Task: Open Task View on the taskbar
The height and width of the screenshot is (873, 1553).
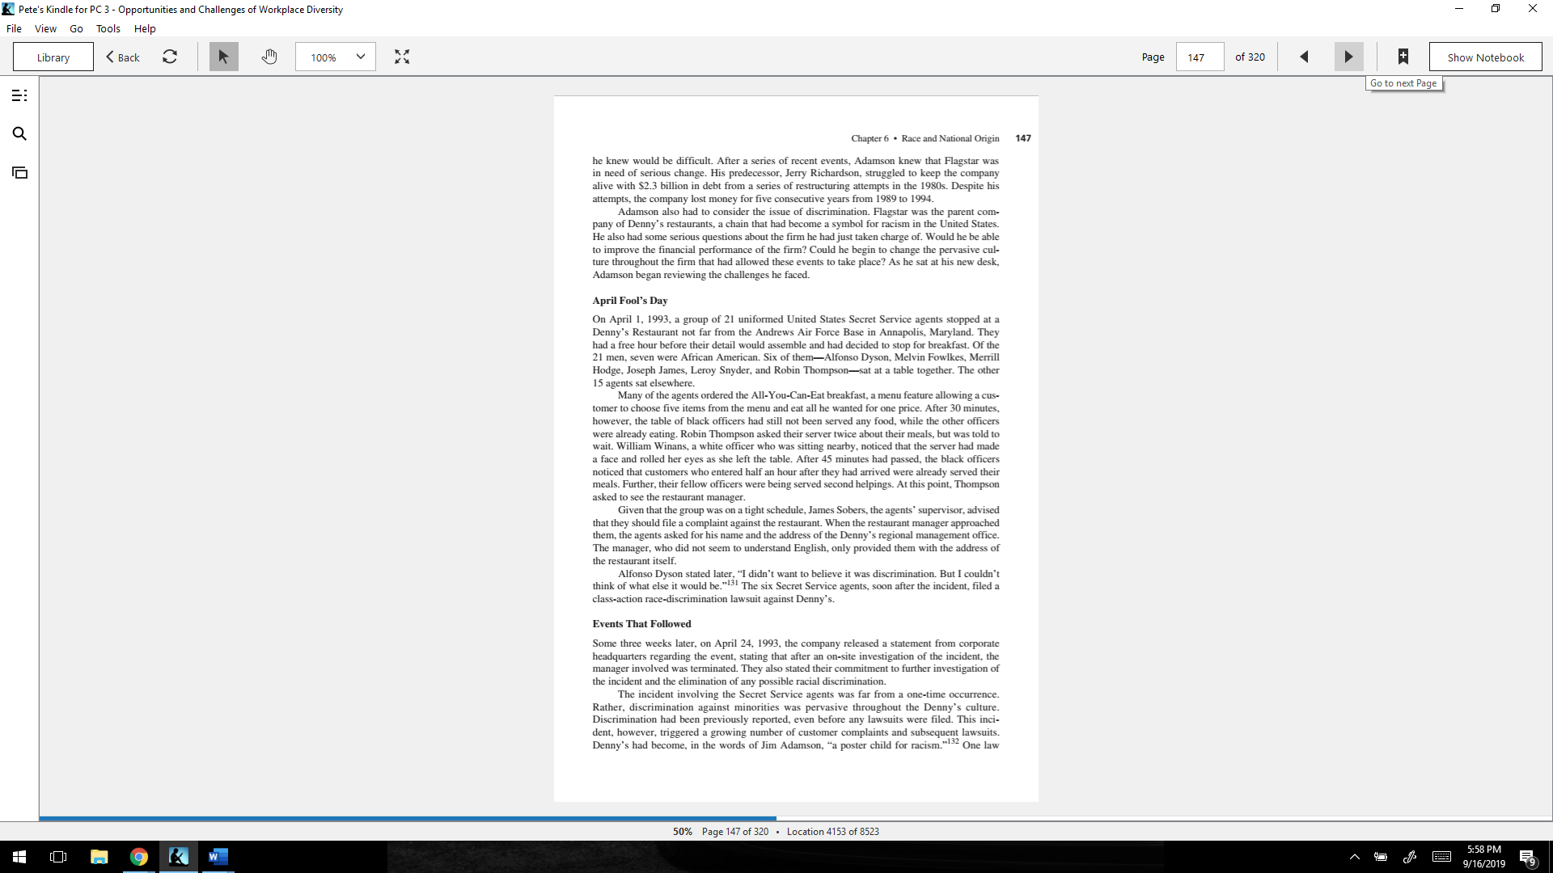Action: pyautogui.click(x=58, y=857)
